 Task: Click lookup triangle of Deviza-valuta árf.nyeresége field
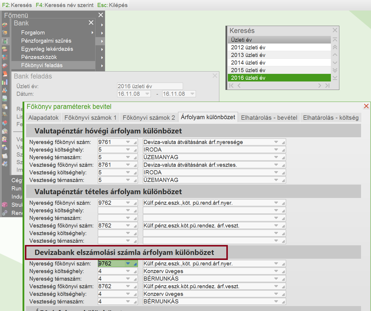[x=283, y=143]
